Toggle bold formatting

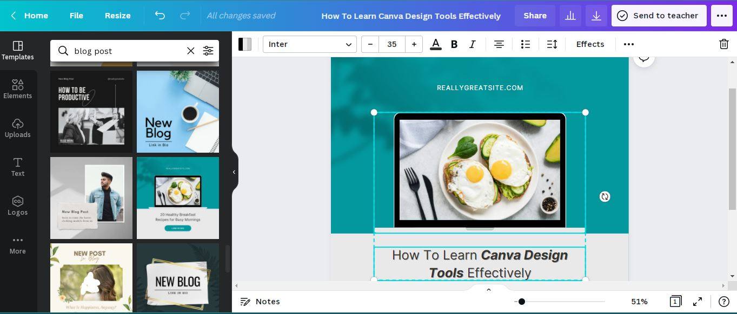tap(454, 44)
